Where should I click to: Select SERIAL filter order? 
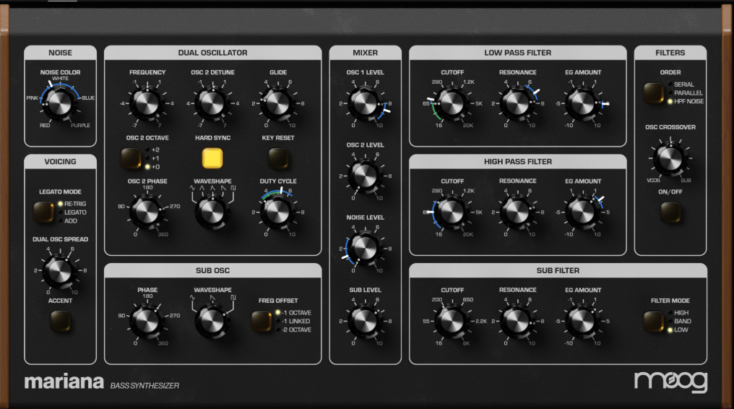pyautogui.click(x=681, y=85)
